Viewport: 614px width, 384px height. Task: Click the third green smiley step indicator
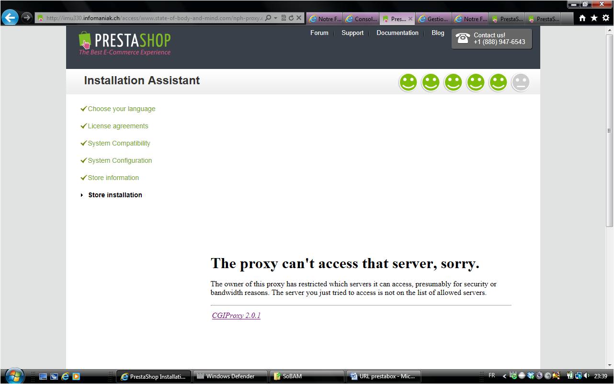[453, 82]
